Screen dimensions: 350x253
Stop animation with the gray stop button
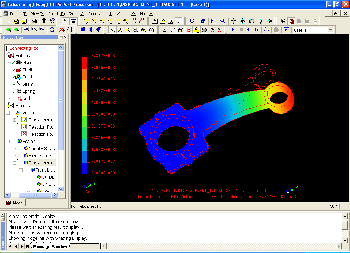coord(241,30)
